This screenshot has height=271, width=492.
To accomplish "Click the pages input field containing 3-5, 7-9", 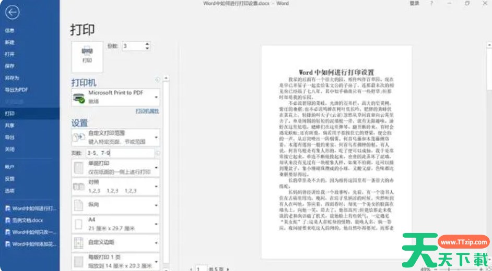I will point(120,153).
